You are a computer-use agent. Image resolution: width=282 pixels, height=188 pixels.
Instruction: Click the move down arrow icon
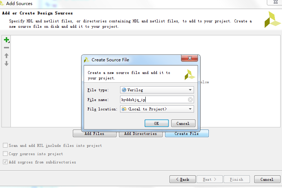click(x=6, y=64)
